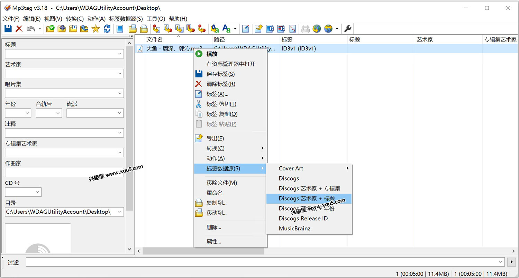Click the wrench Options icon
519x278 pixels.
[348, 29]
